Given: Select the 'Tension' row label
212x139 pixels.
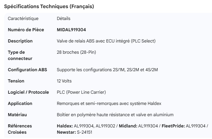Looking at the screenshot, I should pos(16,81).
